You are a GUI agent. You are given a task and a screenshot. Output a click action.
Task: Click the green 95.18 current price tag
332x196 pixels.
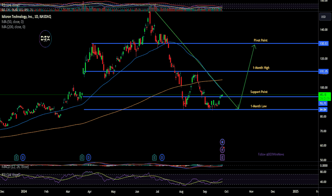click(x=325, y=97)
